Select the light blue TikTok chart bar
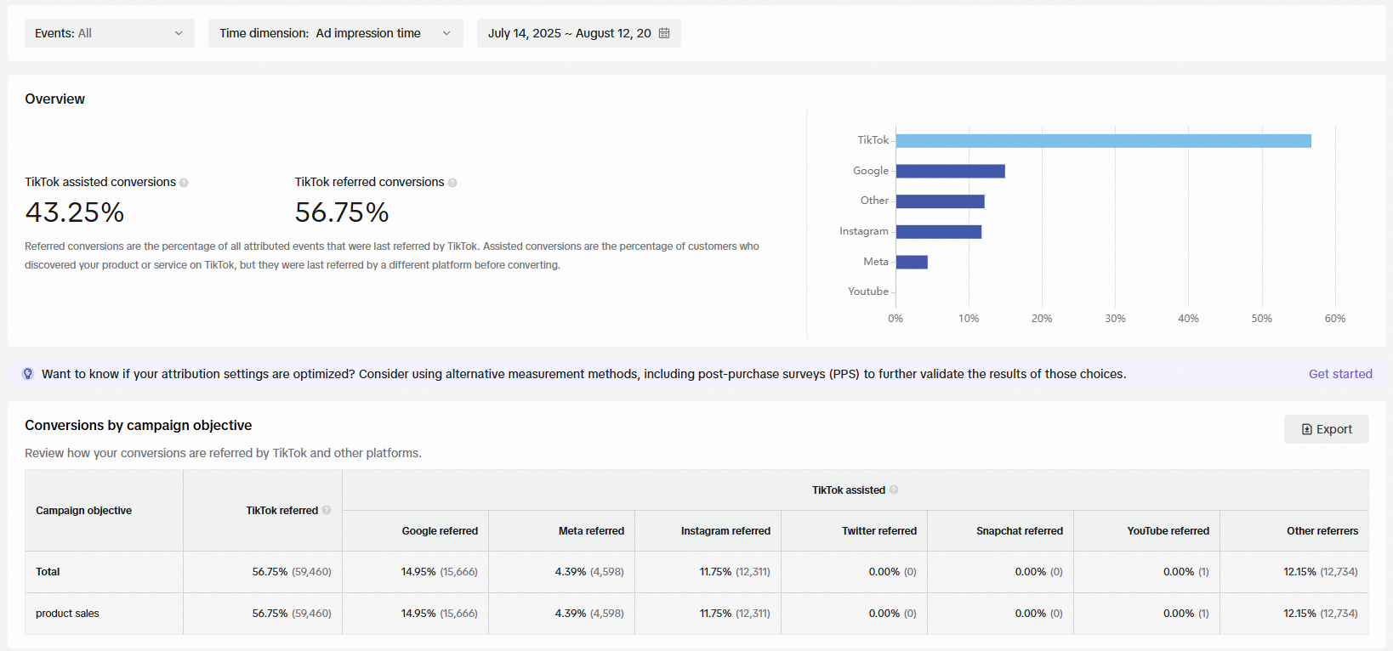This screenshot has width=1393, height=651. 1104,141
